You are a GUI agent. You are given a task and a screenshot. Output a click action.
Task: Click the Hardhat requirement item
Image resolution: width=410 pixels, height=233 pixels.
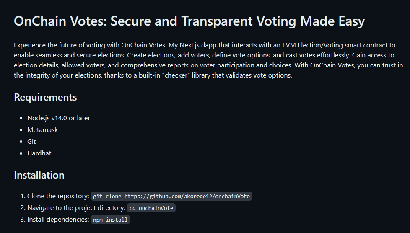(x=39, y=153)
